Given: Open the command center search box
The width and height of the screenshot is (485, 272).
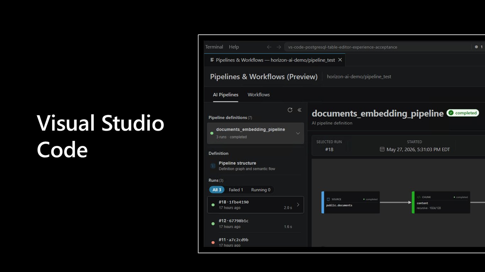Looking at the screenshot, I should pos(378,47).
